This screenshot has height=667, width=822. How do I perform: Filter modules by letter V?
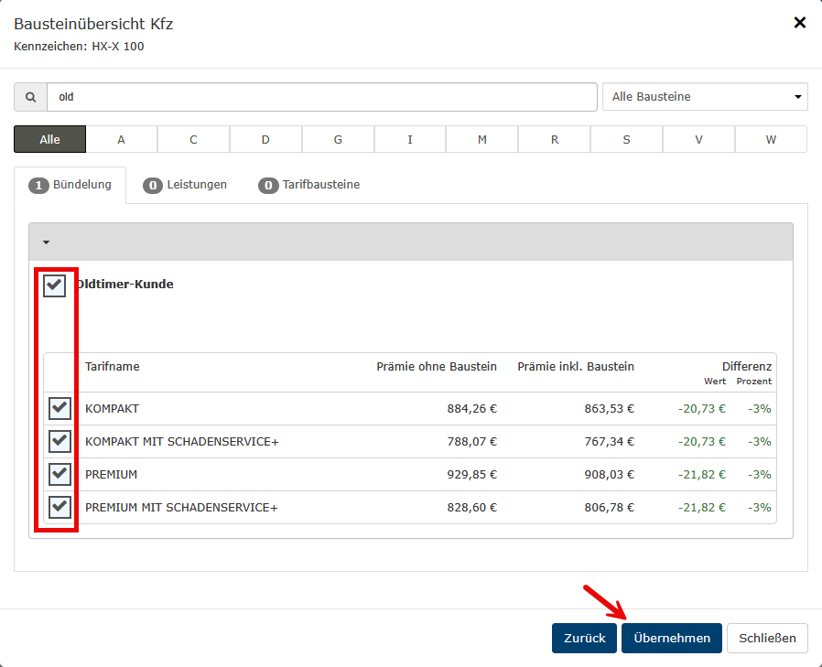pos(698,139)
